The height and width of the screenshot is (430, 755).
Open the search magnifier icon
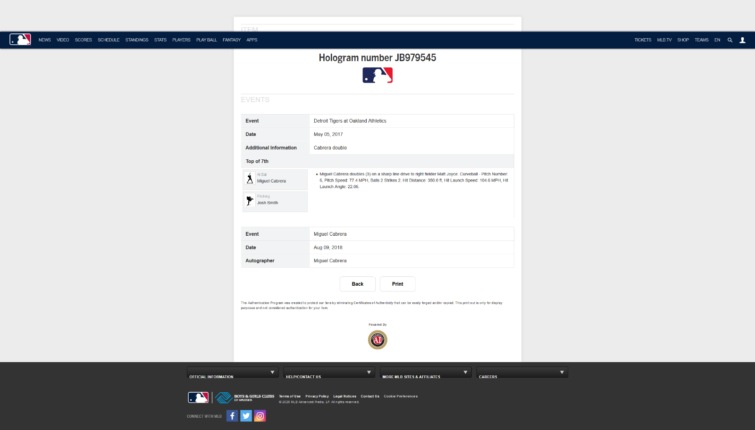click(730, 40)
